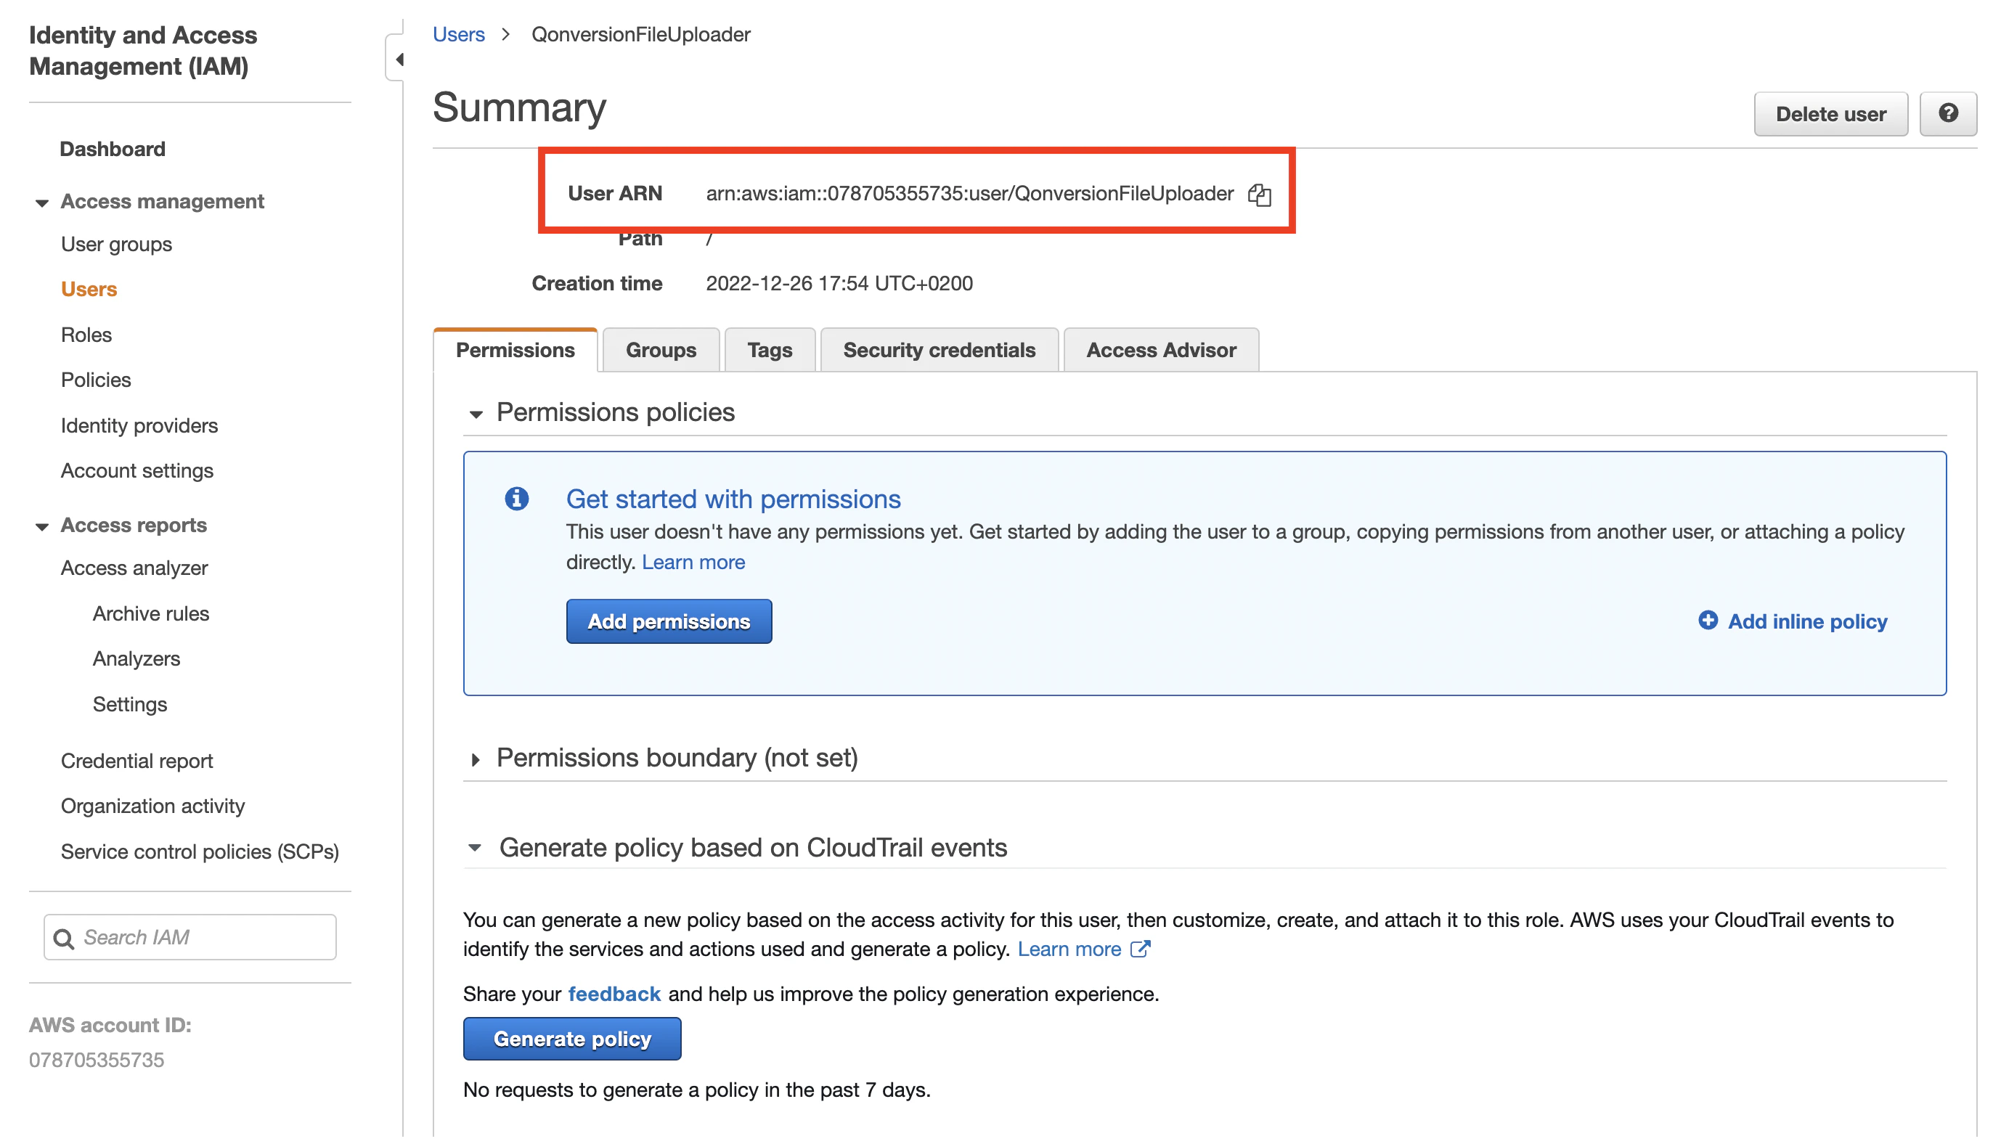This screenshot has width=2001, height=1144.
Task: Open the feedback link
Action: 614,994
